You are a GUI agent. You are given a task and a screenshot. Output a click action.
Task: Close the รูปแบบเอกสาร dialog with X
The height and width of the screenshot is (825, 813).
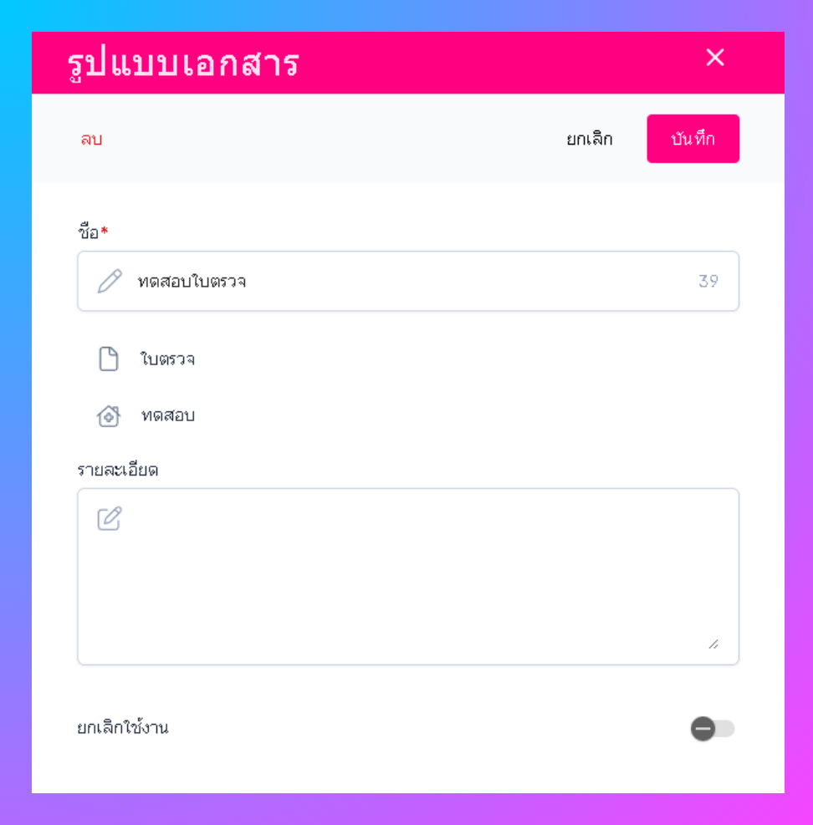714,58
